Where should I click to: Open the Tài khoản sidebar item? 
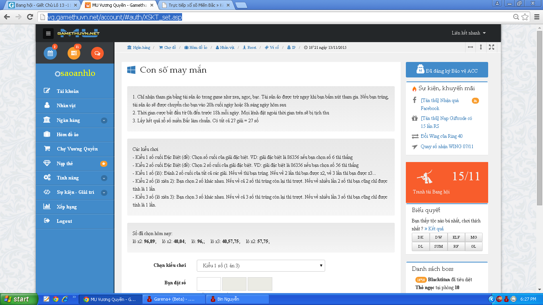point(68,91)
